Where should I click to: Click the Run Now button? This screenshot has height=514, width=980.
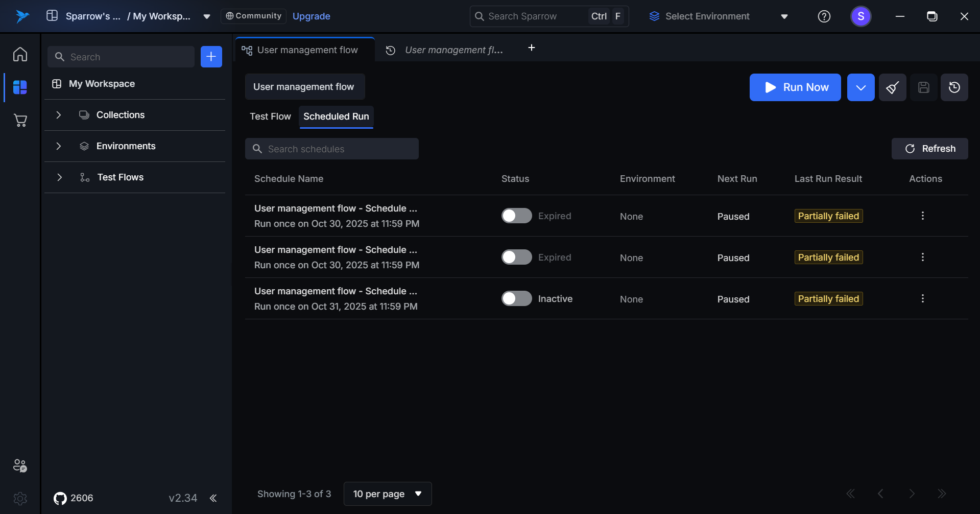coord(795,87)
